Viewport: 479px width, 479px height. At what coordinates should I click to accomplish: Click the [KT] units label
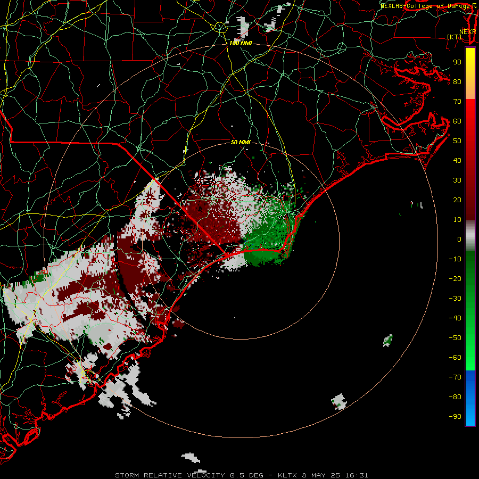tap(455, 37)
